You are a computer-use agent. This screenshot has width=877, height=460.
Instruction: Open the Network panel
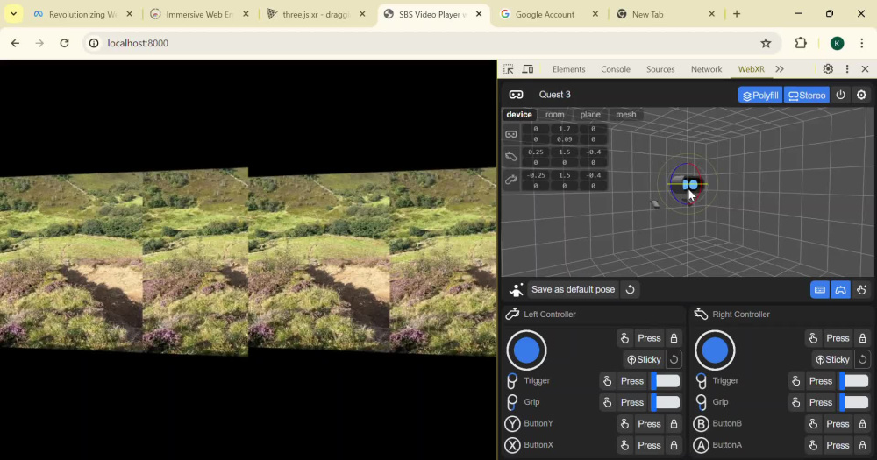point(706,69)
